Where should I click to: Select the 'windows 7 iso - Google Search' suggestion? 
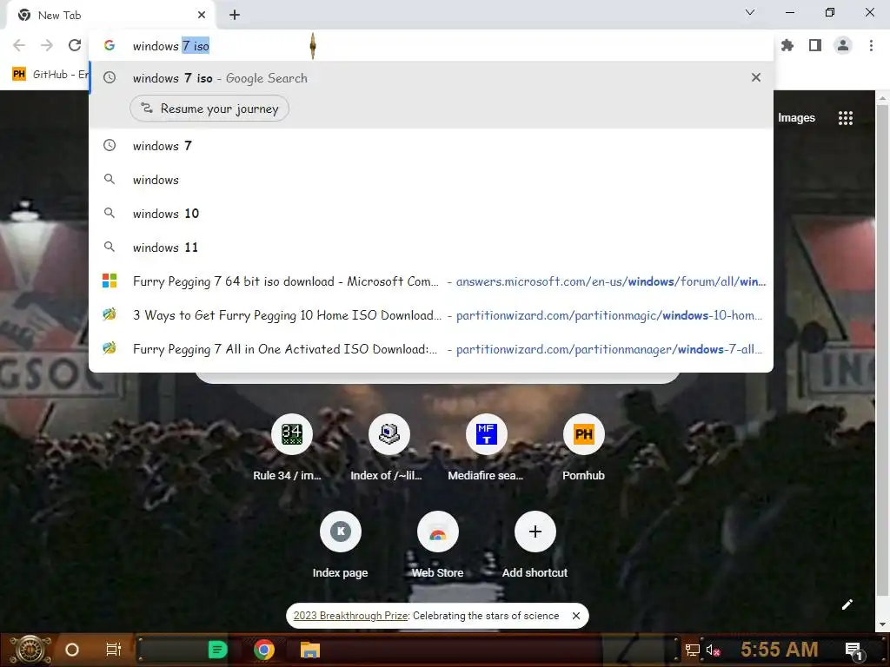(x=431, y=77)
